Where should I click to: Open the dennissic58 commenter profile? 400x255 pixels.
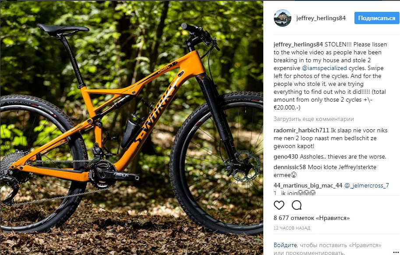[290, 167]
